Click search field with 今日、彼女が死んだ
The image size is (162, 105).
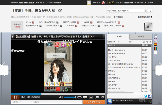[128, 11]
